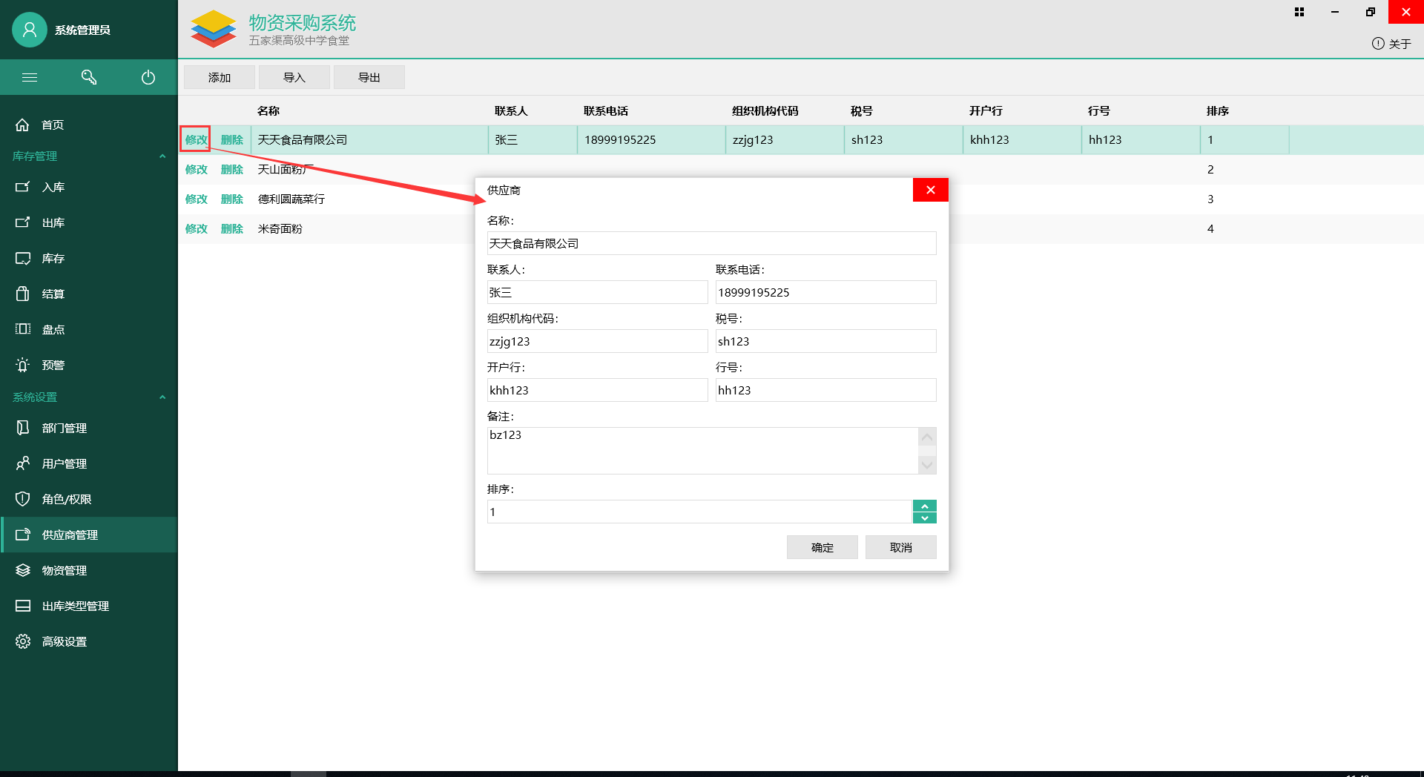
Task: Click the power logout icon
Action: (x=148, y=77)
